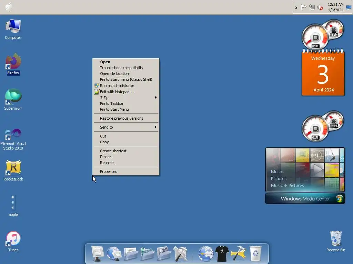Open the music folder dock icon
The width and height of the screenshot is (353, 264).
coord(147,254)
